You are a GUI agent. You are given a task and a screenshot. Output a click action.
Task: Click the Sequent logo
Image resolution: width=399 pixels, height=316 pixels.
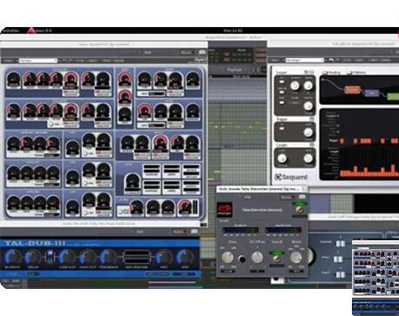291,177
